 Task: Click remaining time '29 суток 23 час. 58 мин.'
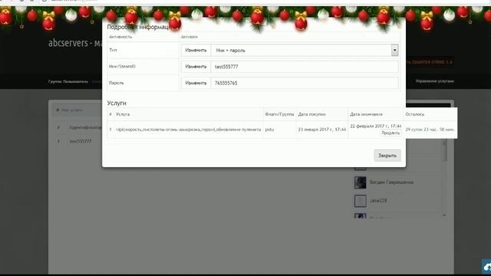point(430,130)
